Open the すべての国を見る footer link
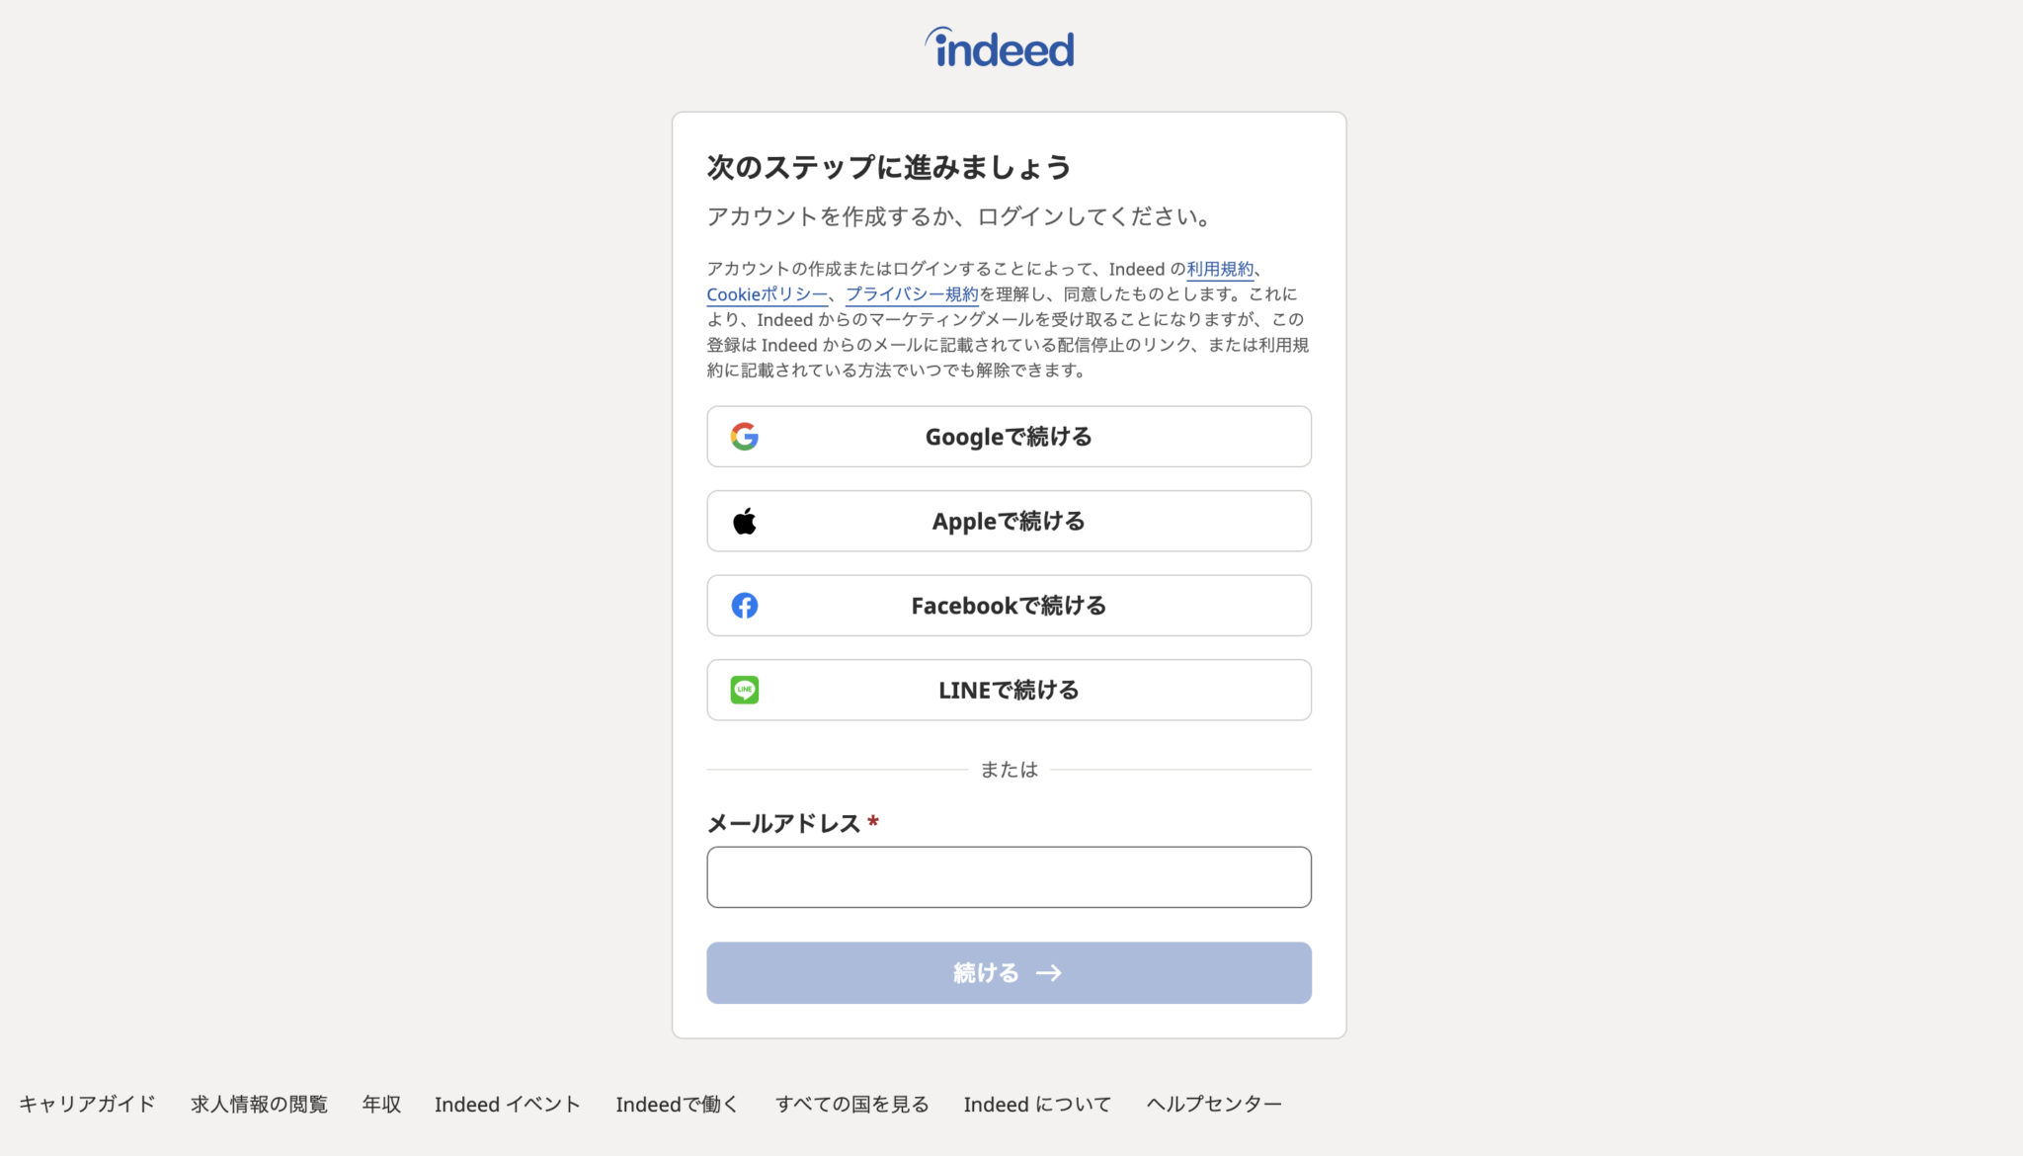 pos(851,1104)
